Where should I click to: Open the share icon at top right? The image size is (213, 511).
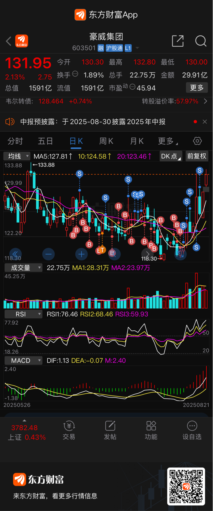(178, 41)
